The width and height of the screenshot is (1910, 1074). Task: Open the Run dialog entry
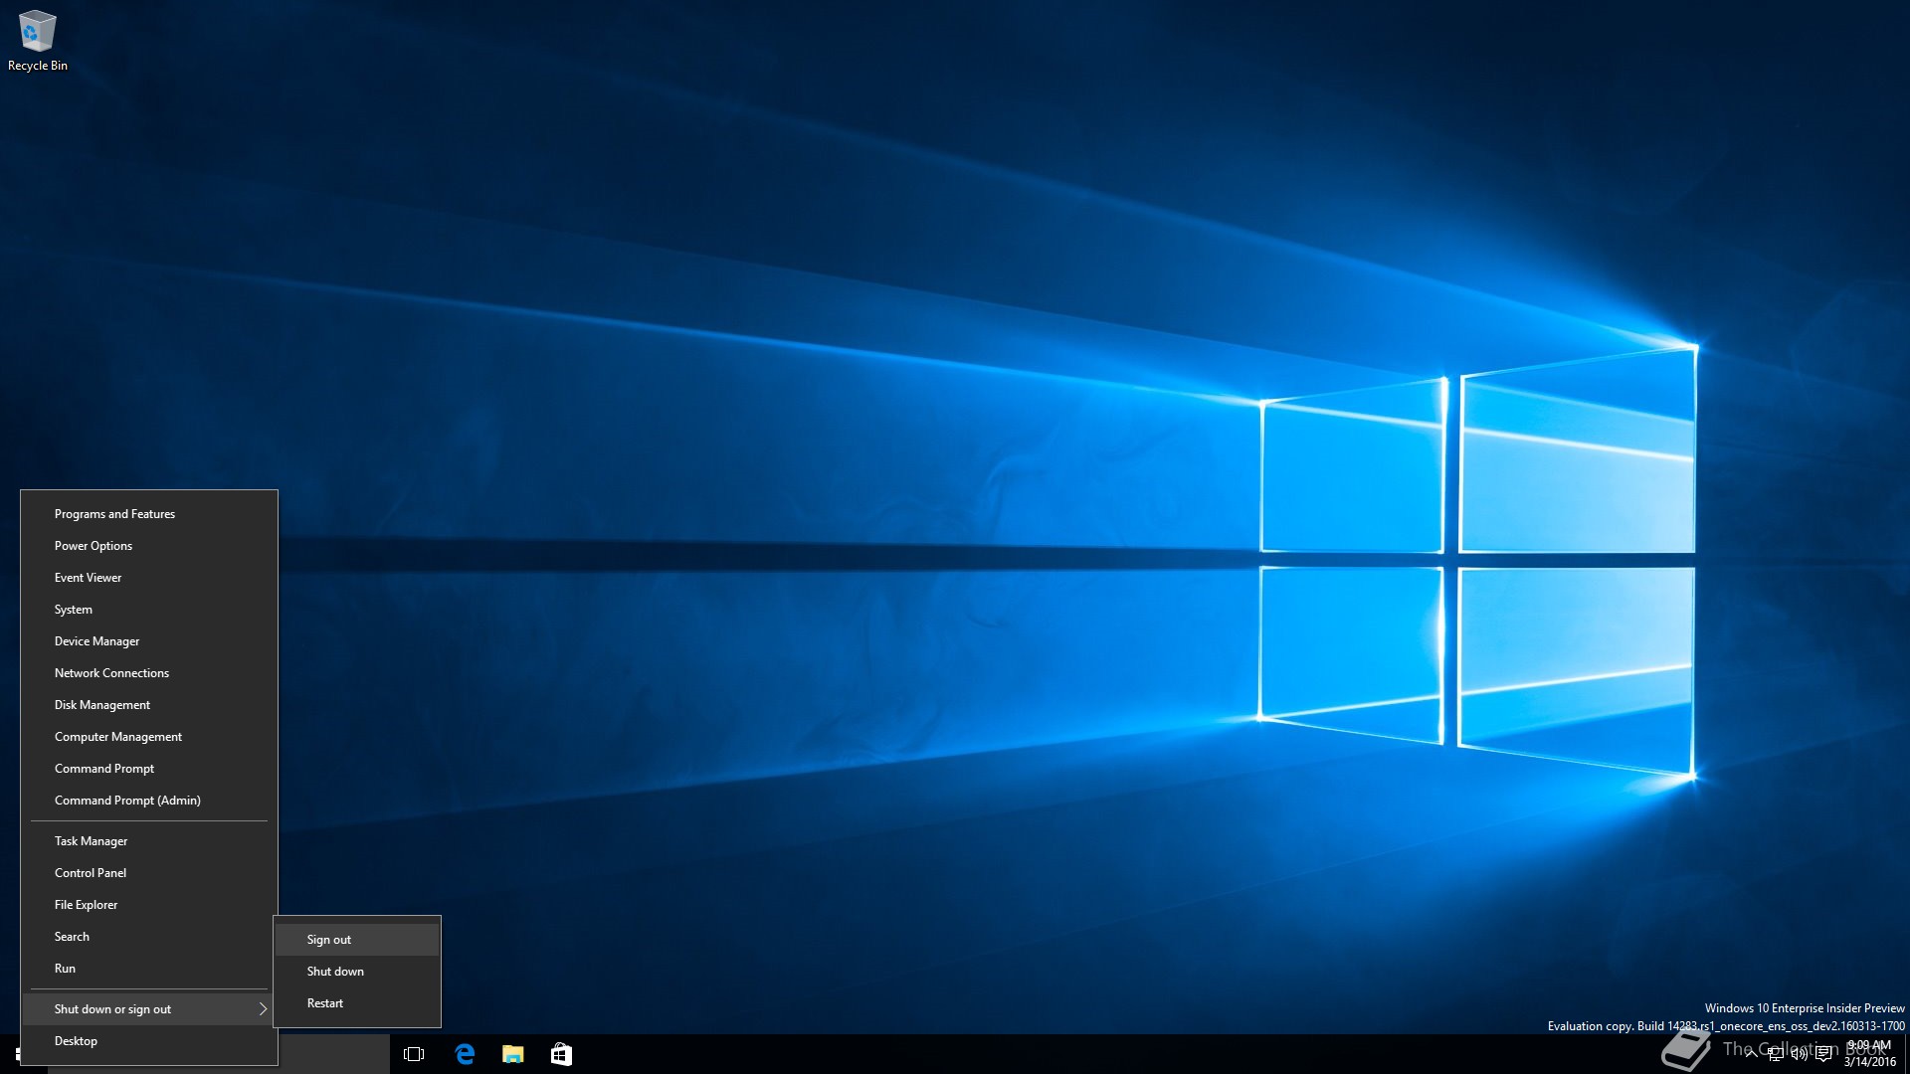[x=149, y=969]
